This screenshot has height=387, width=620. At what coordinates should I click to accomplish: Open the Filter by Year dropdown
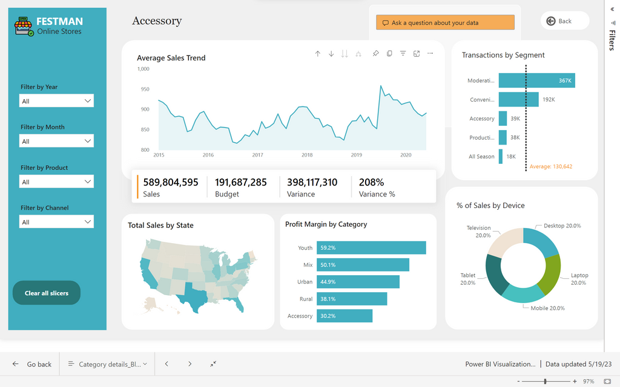57,101
